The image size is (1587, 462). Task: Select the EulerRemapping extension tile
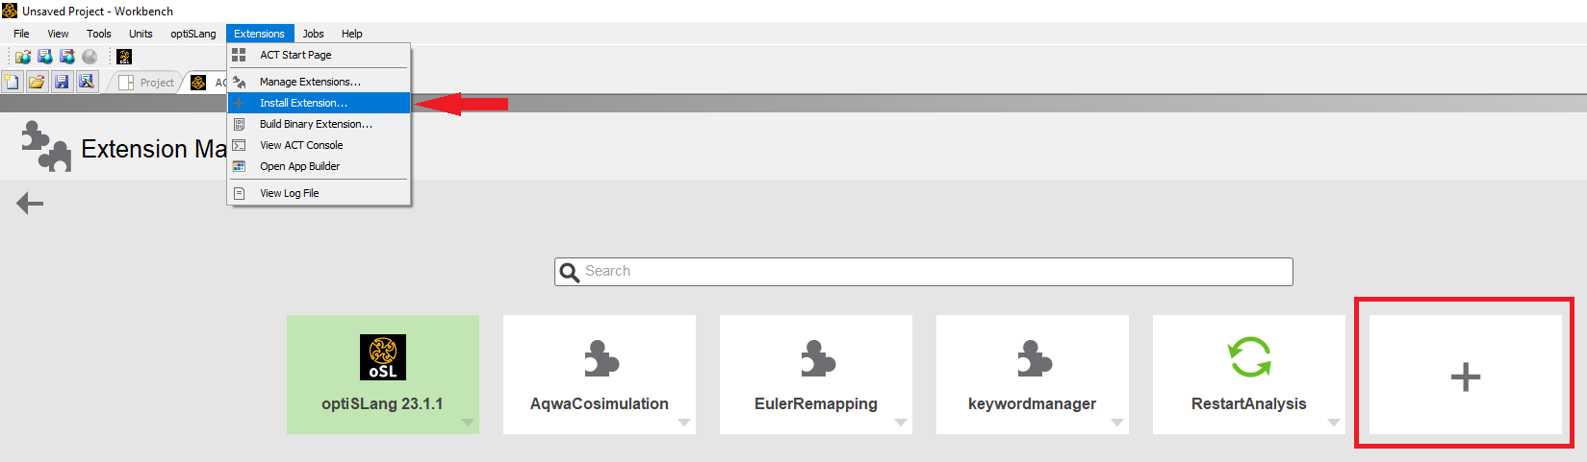click(x=816, y=375)
